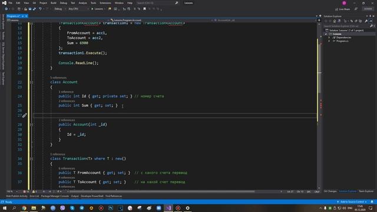This screenshot has width=377, height=212.
Task: Open the Windows Start menu
Action: click(5, 208)
